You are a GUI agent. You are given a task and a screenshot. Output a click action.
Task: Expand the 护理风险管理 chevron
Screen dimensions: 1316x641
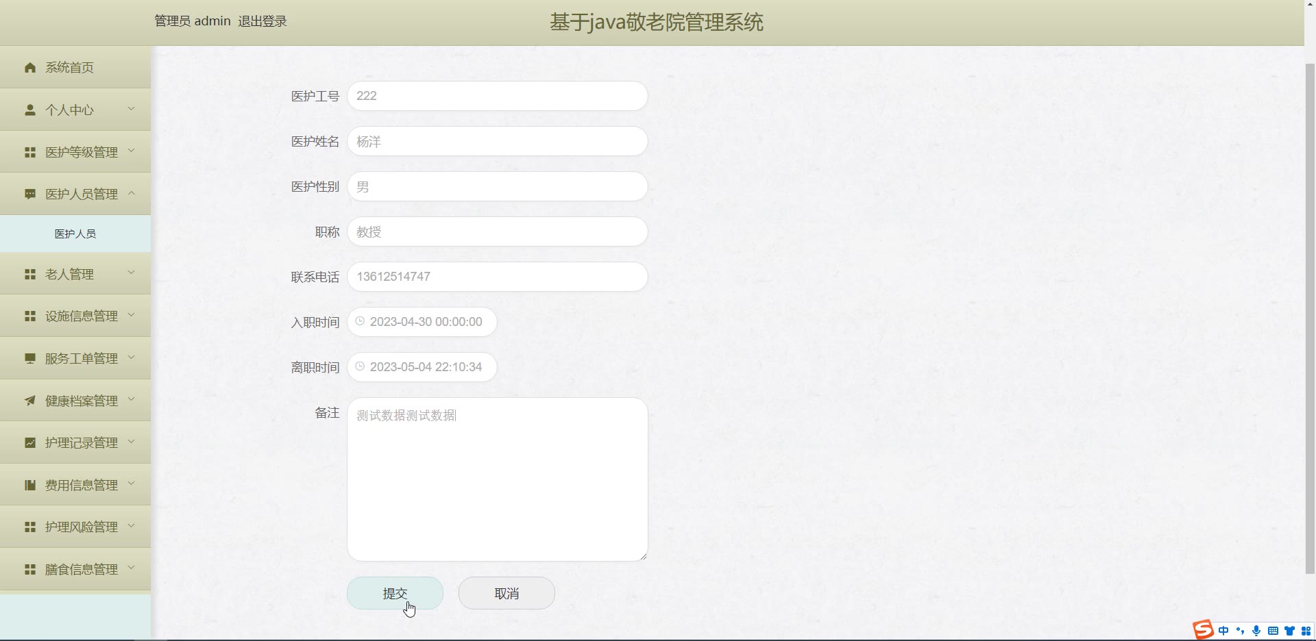point(131,526)
